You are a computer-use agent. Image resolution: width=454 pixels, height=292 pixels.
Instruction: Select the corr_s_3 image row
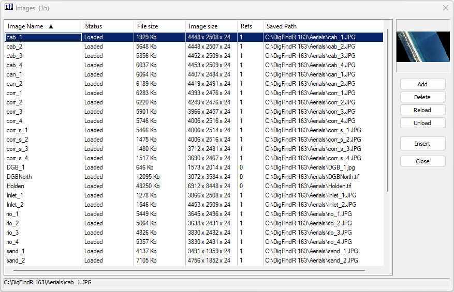(x=194, y=149)
